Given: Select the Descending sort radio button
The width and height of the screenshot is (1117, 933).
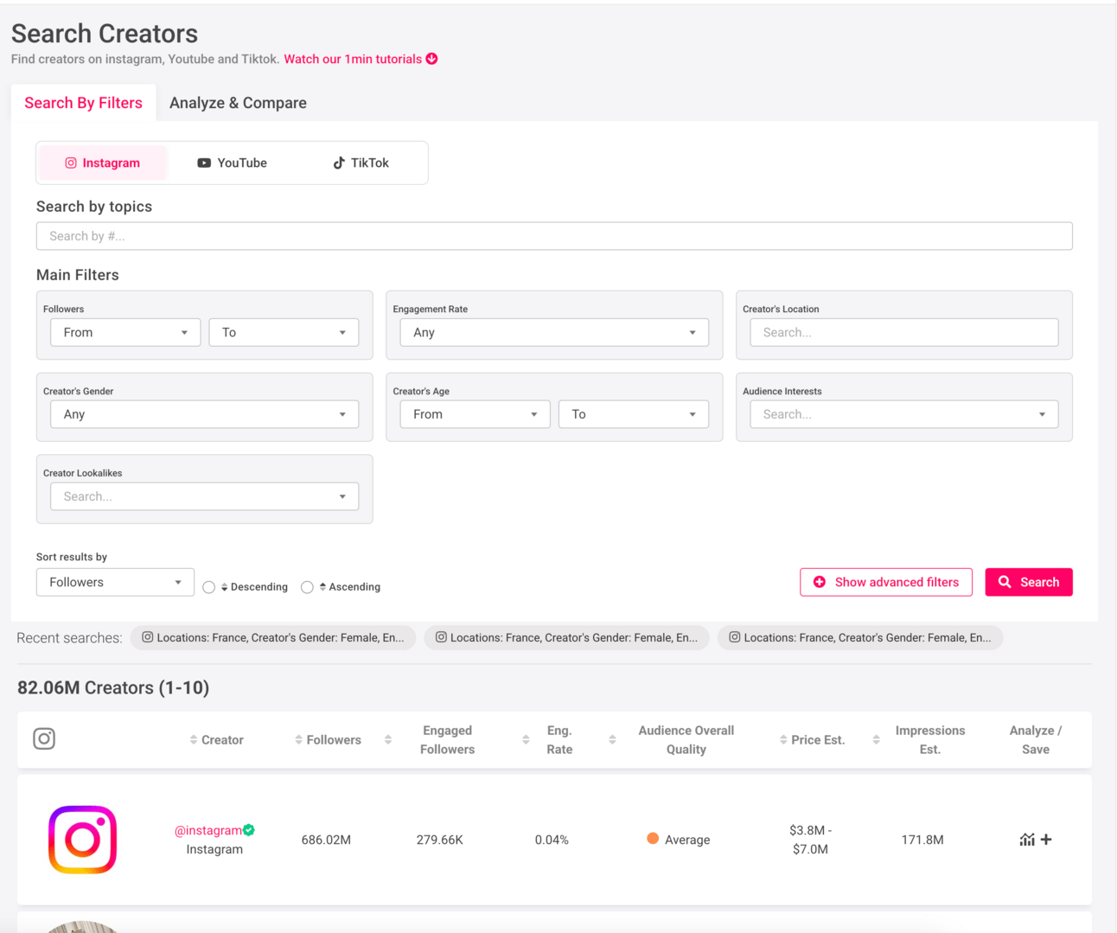Looking at the screenshot, I should tap(209, 587).
